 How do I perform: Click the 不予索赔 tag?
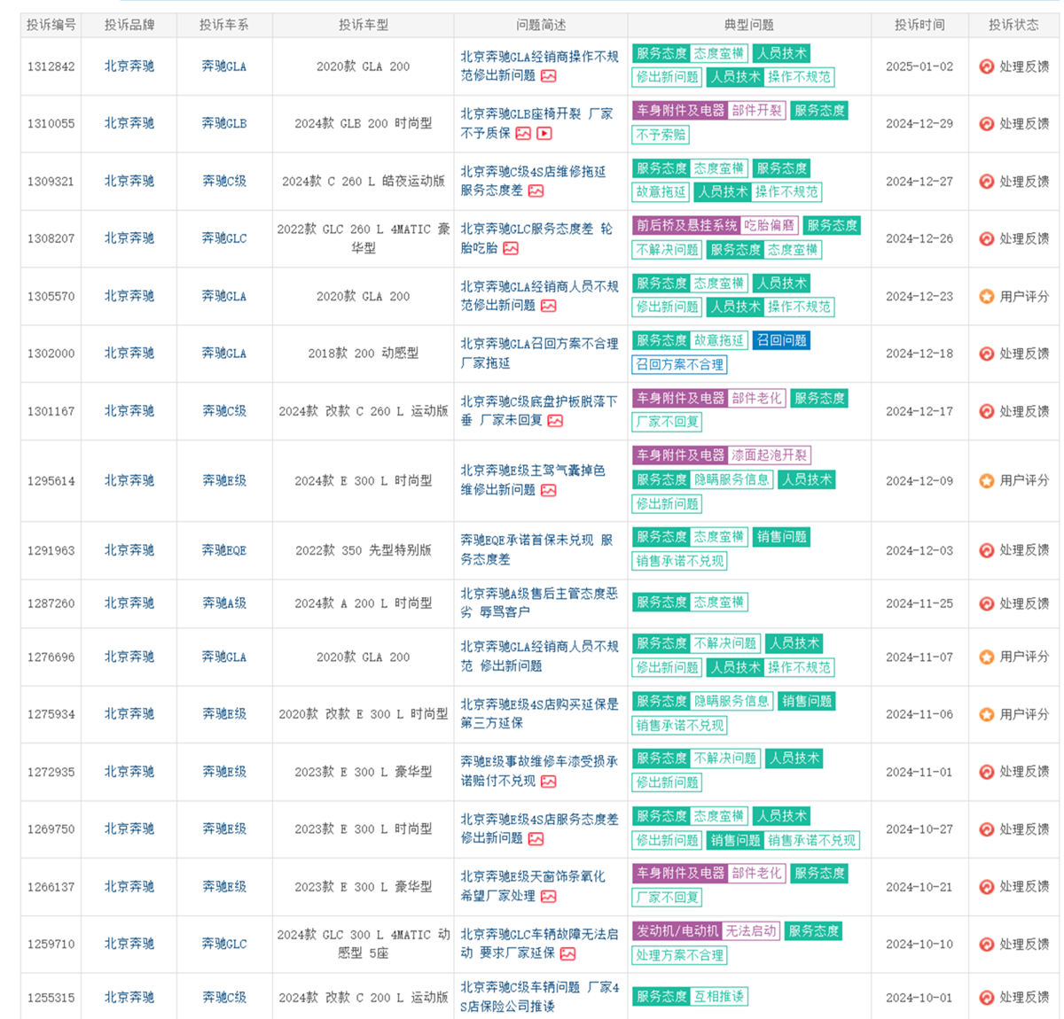661,135
